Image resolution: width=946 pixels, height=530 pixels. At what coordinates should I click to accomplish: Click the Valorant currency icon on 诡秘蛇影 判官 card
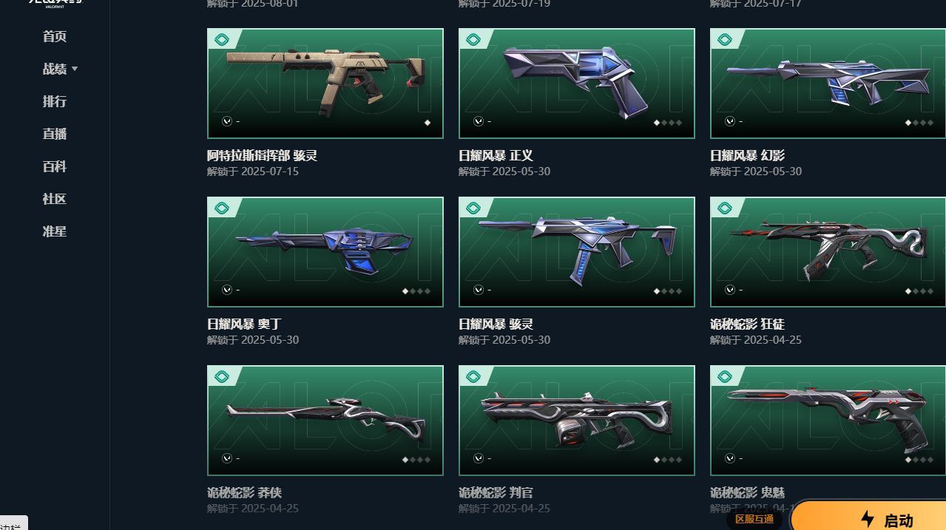(x=479, y=458)
